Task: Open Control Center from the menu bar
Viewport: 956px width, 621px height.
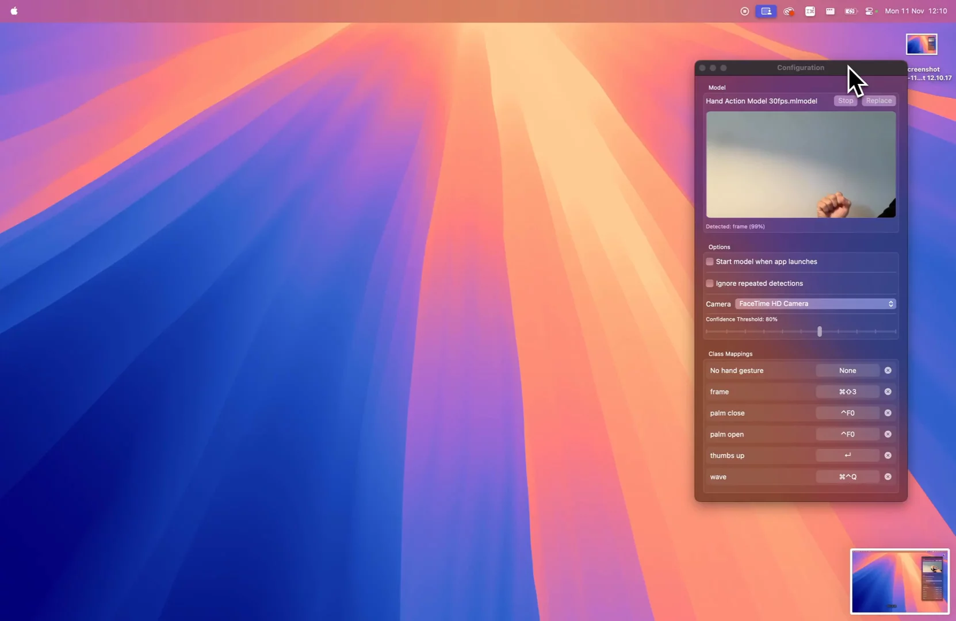Action: tap(870, 11)
